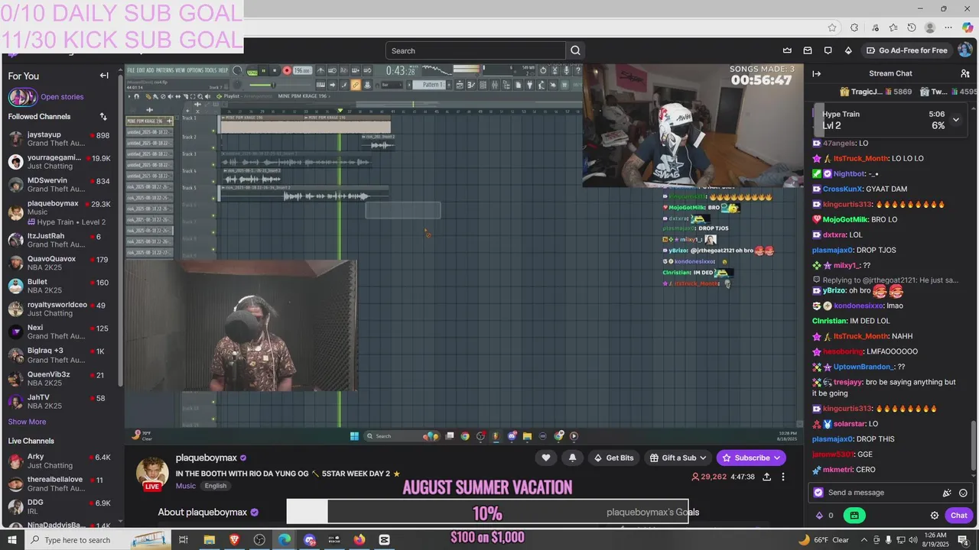Image resolution: width=979 pixels, height=550 pixels.
Task: Open MDSwervin channel in sidebar
Action: pos(61,185)
